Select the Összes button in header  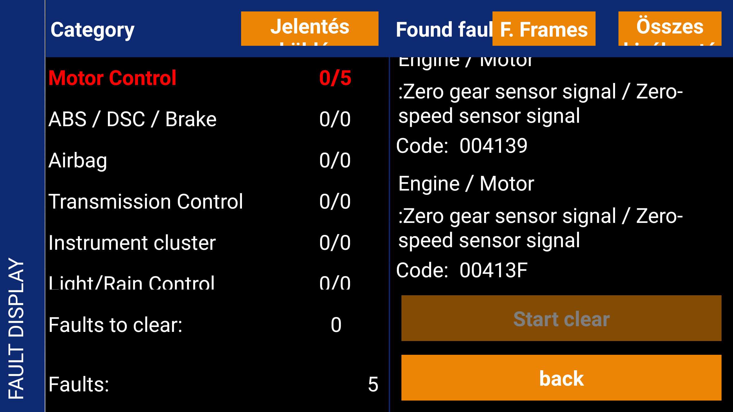(670, 29)
